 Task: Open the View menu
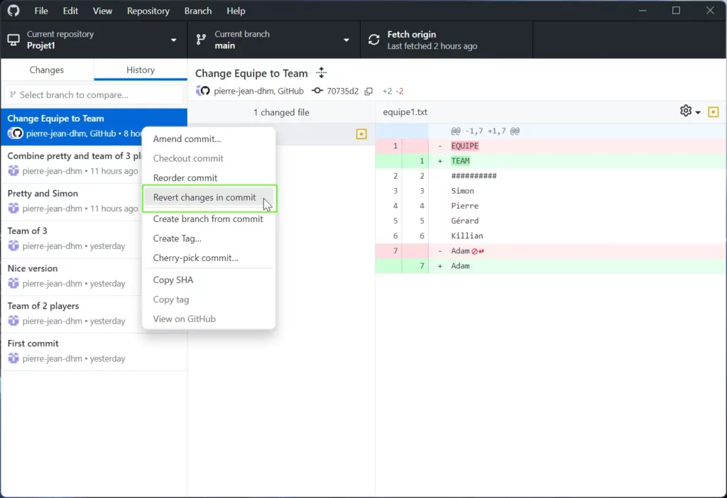coord(102,11)
